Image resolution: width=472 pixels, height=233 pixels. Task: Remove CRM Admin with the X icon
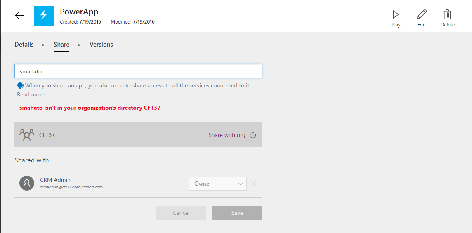(x=254, y=184)
